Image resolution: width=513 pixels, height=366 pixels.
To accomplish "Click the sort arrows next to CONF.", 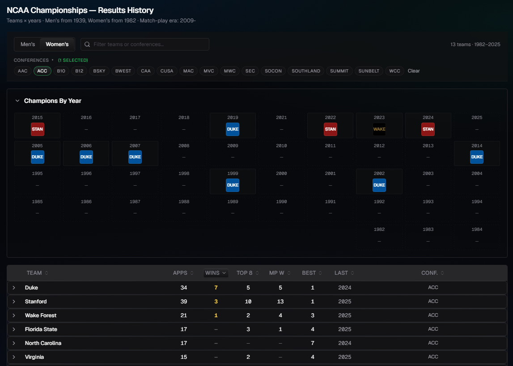I will pos(442,273).
